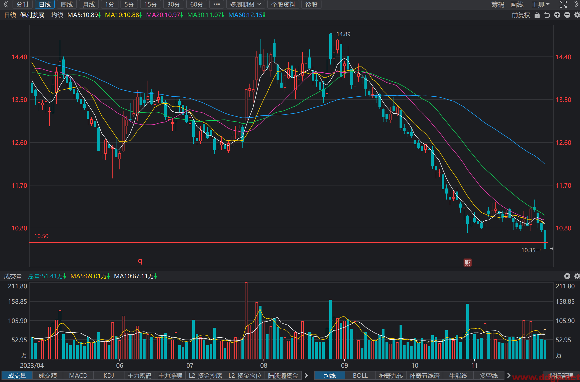Open chart settings gear icon at top right

coord(577,15)
